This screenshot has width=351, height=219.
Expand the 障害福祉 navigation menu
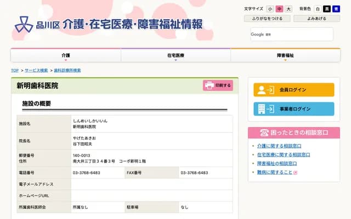pos(285,56)
